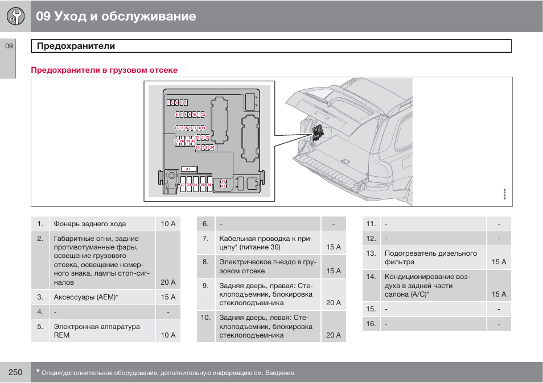Click the fuse box location inside the trunk
The height and width of the screenshot is (383, 543).
coord(317,132)
